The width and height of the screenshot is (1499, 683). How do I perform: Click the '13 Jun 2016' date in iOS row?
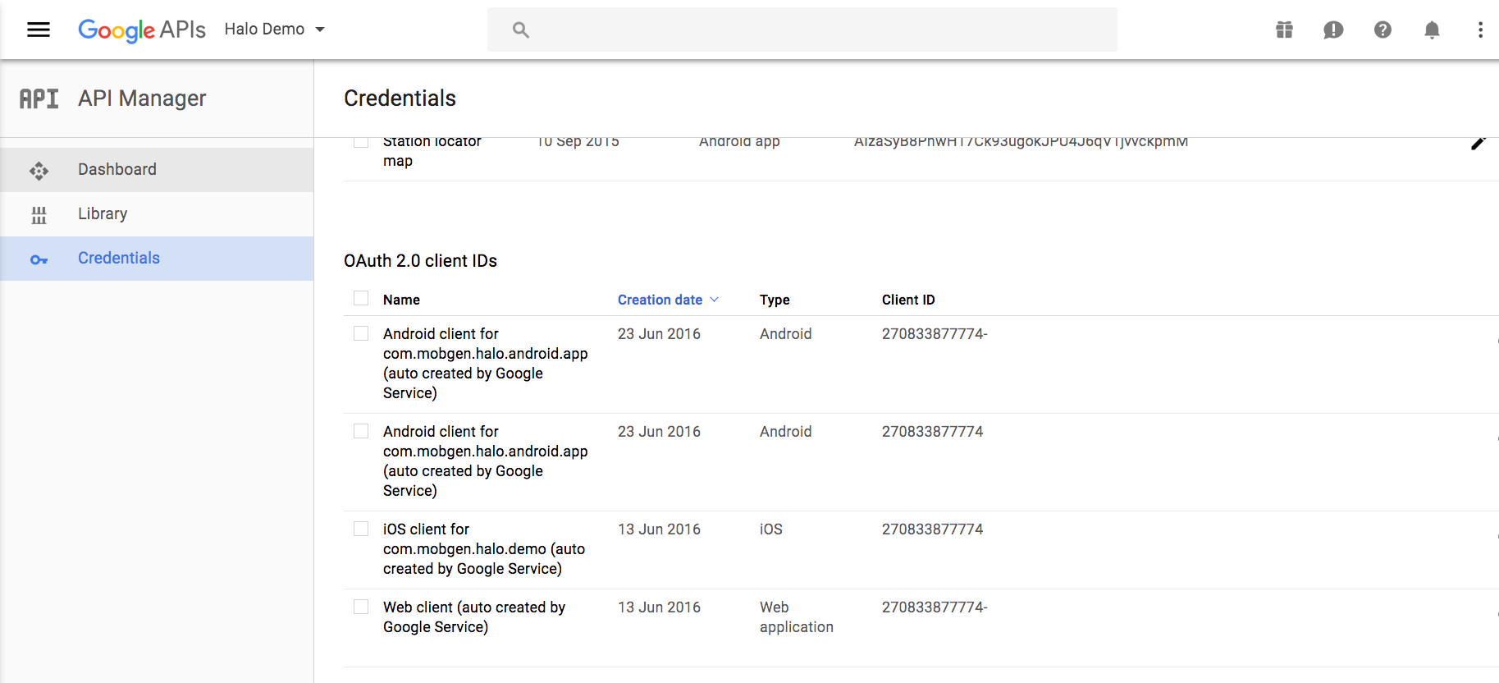click(x=659, y=529)
